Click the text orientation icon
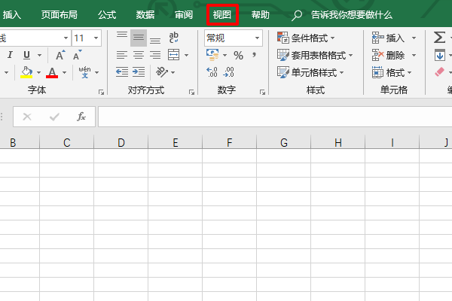Image resolution: width=452 pixels, height=301 pixels. (162, 72)
